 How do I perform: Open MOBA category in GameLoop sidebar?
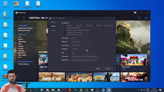(20, 39)
